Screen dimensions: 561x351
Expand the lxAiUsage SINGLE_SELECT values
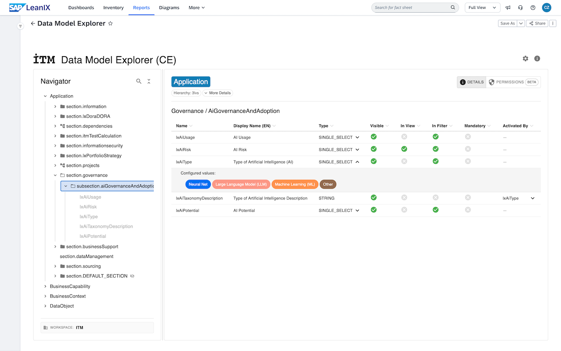pos(357,137)
